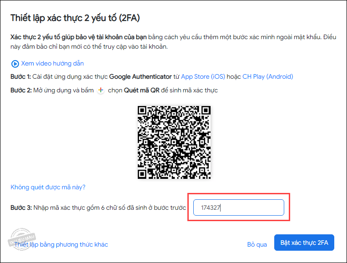Open the CH Play (Android) link
The width and height of the screenshot is (347, 263).
coord(268,76)
